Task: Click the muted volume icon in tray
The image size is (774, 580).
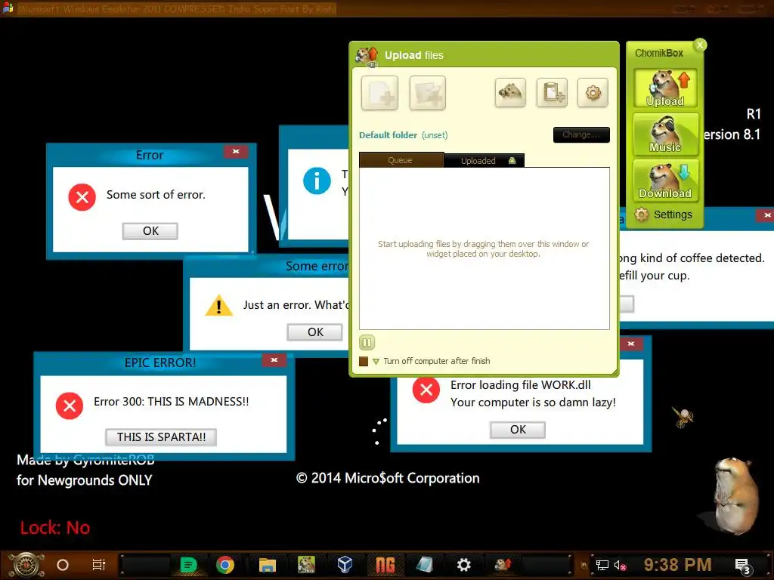Action: (x=620, y=565)
